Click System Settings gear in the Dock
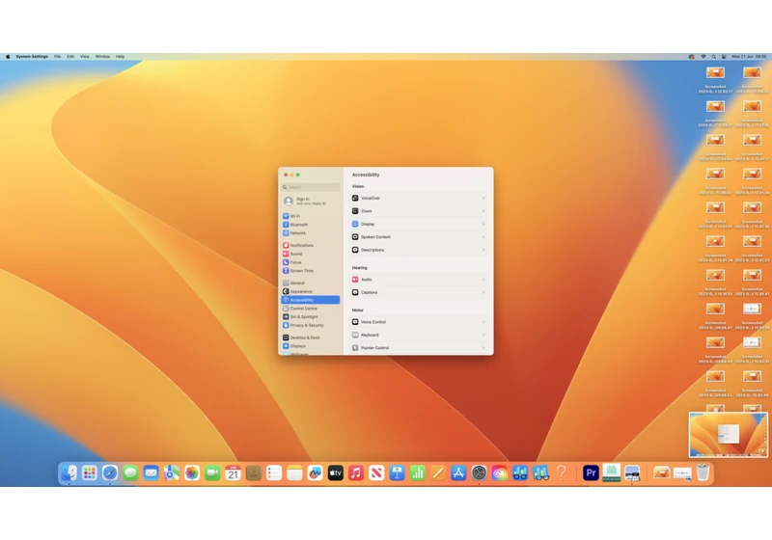Image resolution: width=772 pixels, height=540 pixels. [479, 473]
